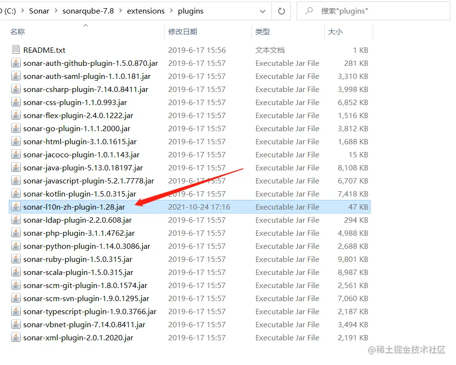This screenshot has height=365, width=456.
Task: Click the README.txt file icon
Action: 16,50
